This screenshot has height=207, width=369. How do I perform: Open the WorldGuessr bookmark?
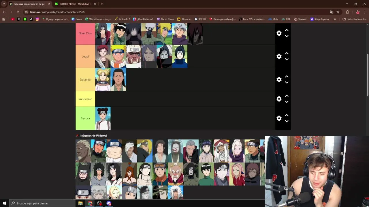pos(98,19)
